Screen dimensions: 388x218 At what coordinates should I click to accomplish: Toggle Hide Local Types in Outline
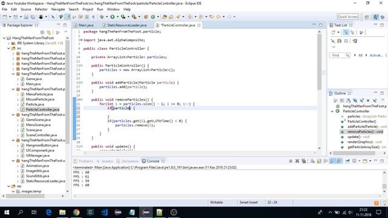click(x=375, y=101)
